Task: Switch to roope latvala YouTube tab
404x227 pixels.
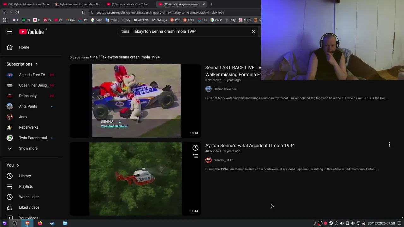Action: [x=130, y=4]
